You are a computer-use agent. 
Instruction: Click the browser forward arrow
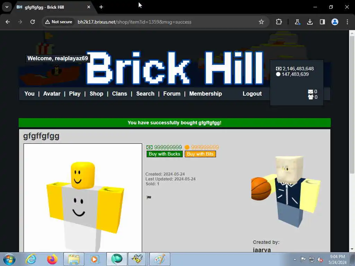coord(20,22)
